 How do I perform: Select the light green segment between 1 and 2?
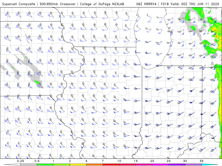(62, 165)
